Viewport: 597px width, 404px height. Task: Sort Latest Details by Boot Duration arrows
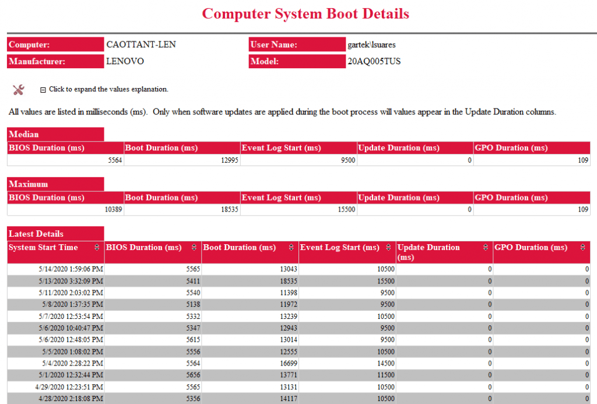pyautogui.click(x=292, y=248)
